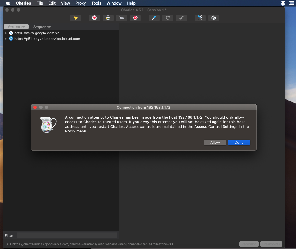Open the Window menu
Screen dimensions: 296x249
(114, 3)
